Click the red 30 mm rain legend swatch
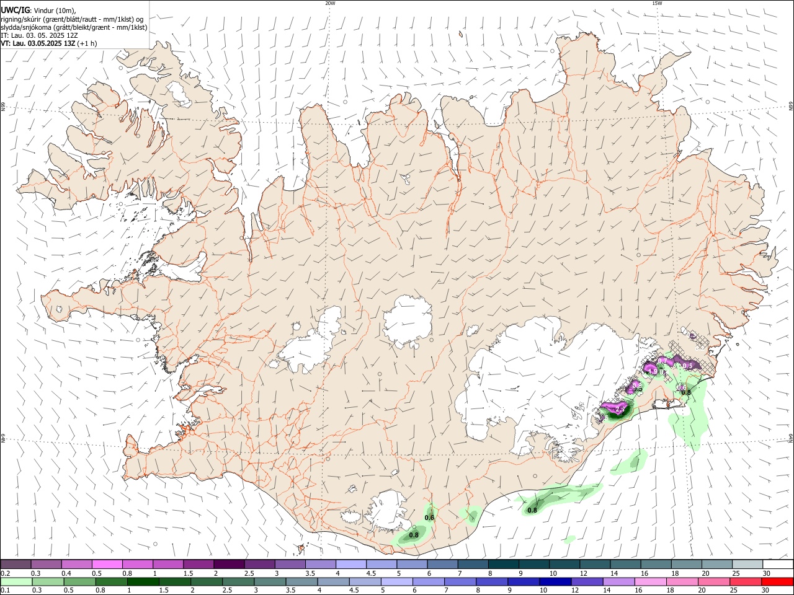Viewport: 794px width, 595px height. [778, 581]
